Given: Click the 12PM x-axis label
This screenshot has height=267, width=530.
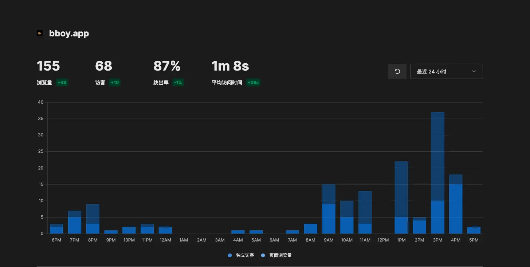Looking at the screenshot, I should coord(383,240).
